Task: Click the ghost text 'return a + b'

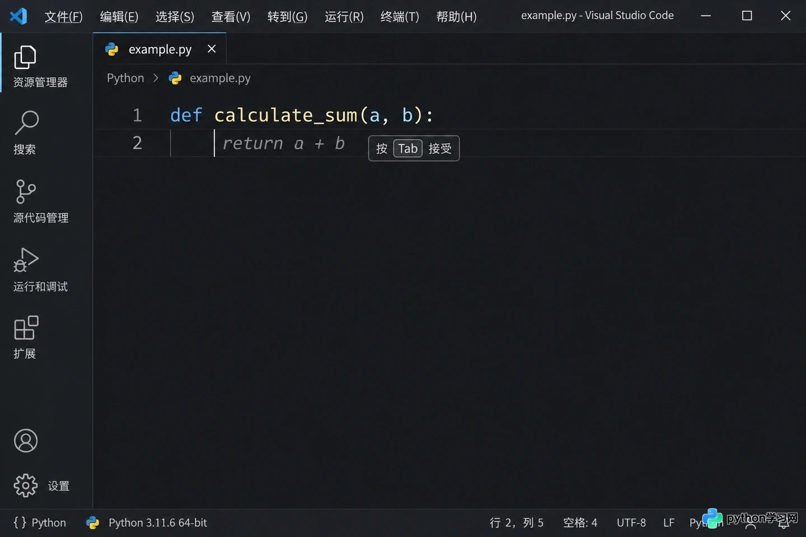Action: 283,143
